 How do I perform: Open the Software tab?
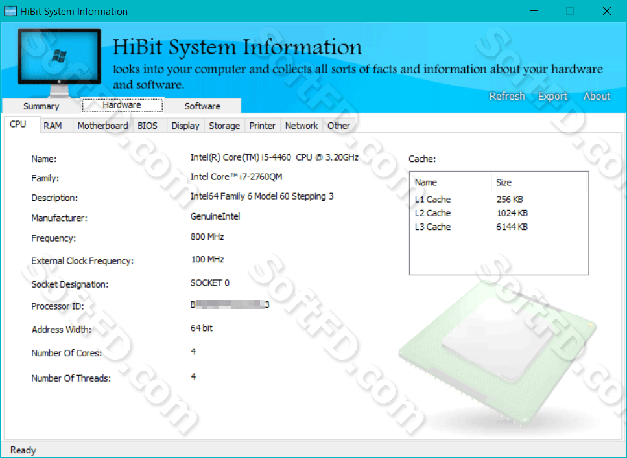(x=203, y=106)
